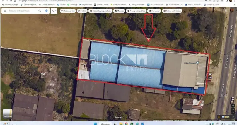Show hidden system tray icons chevron
Viewport: 237px width, 125px height.
tap(207, 124)
